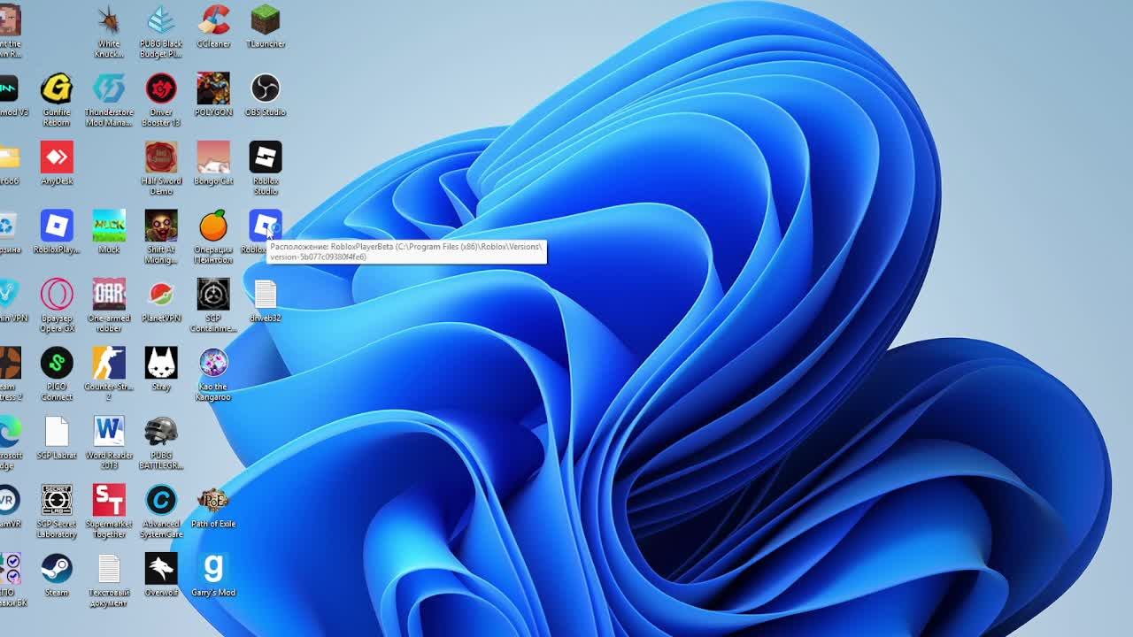1133x637 pixels.
Task: Click the Steam desktop icon
Action: (57, 575)
